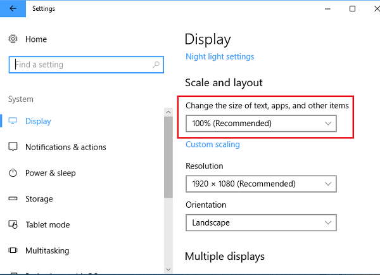Maximize the Settings window

[352, 9]
